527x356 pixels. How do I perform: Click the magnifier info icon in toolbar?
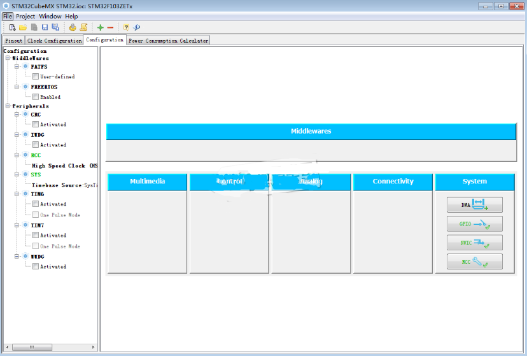pos(137,27)
